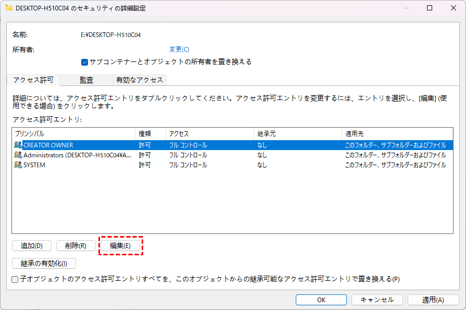The width and height of the screenshot is (466, 310).
Task: Toggle サブコンテナーとオブジェクトの所有者を置き換える checkbox
Action: pyautogui.click(x=85, y=62)
